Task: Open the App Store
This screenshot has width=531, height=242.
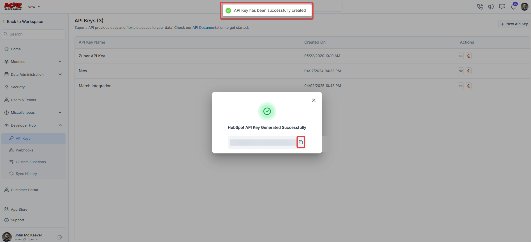Action: 16,210
